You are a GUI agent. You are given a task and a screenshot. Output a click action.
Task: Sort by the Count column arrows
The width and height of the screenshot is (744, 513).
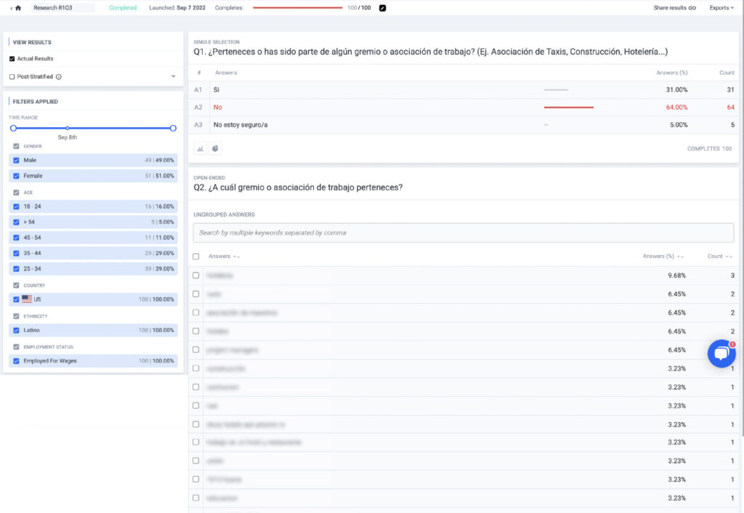coord(729,256)
